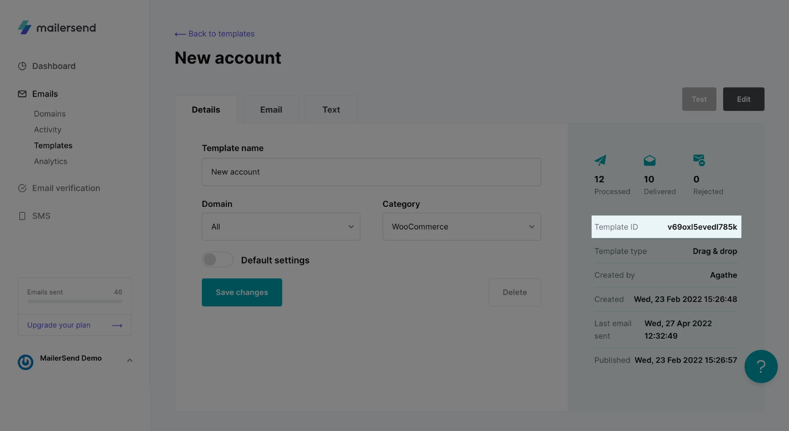Click the MailerSend logo icon

pos(24,27)
